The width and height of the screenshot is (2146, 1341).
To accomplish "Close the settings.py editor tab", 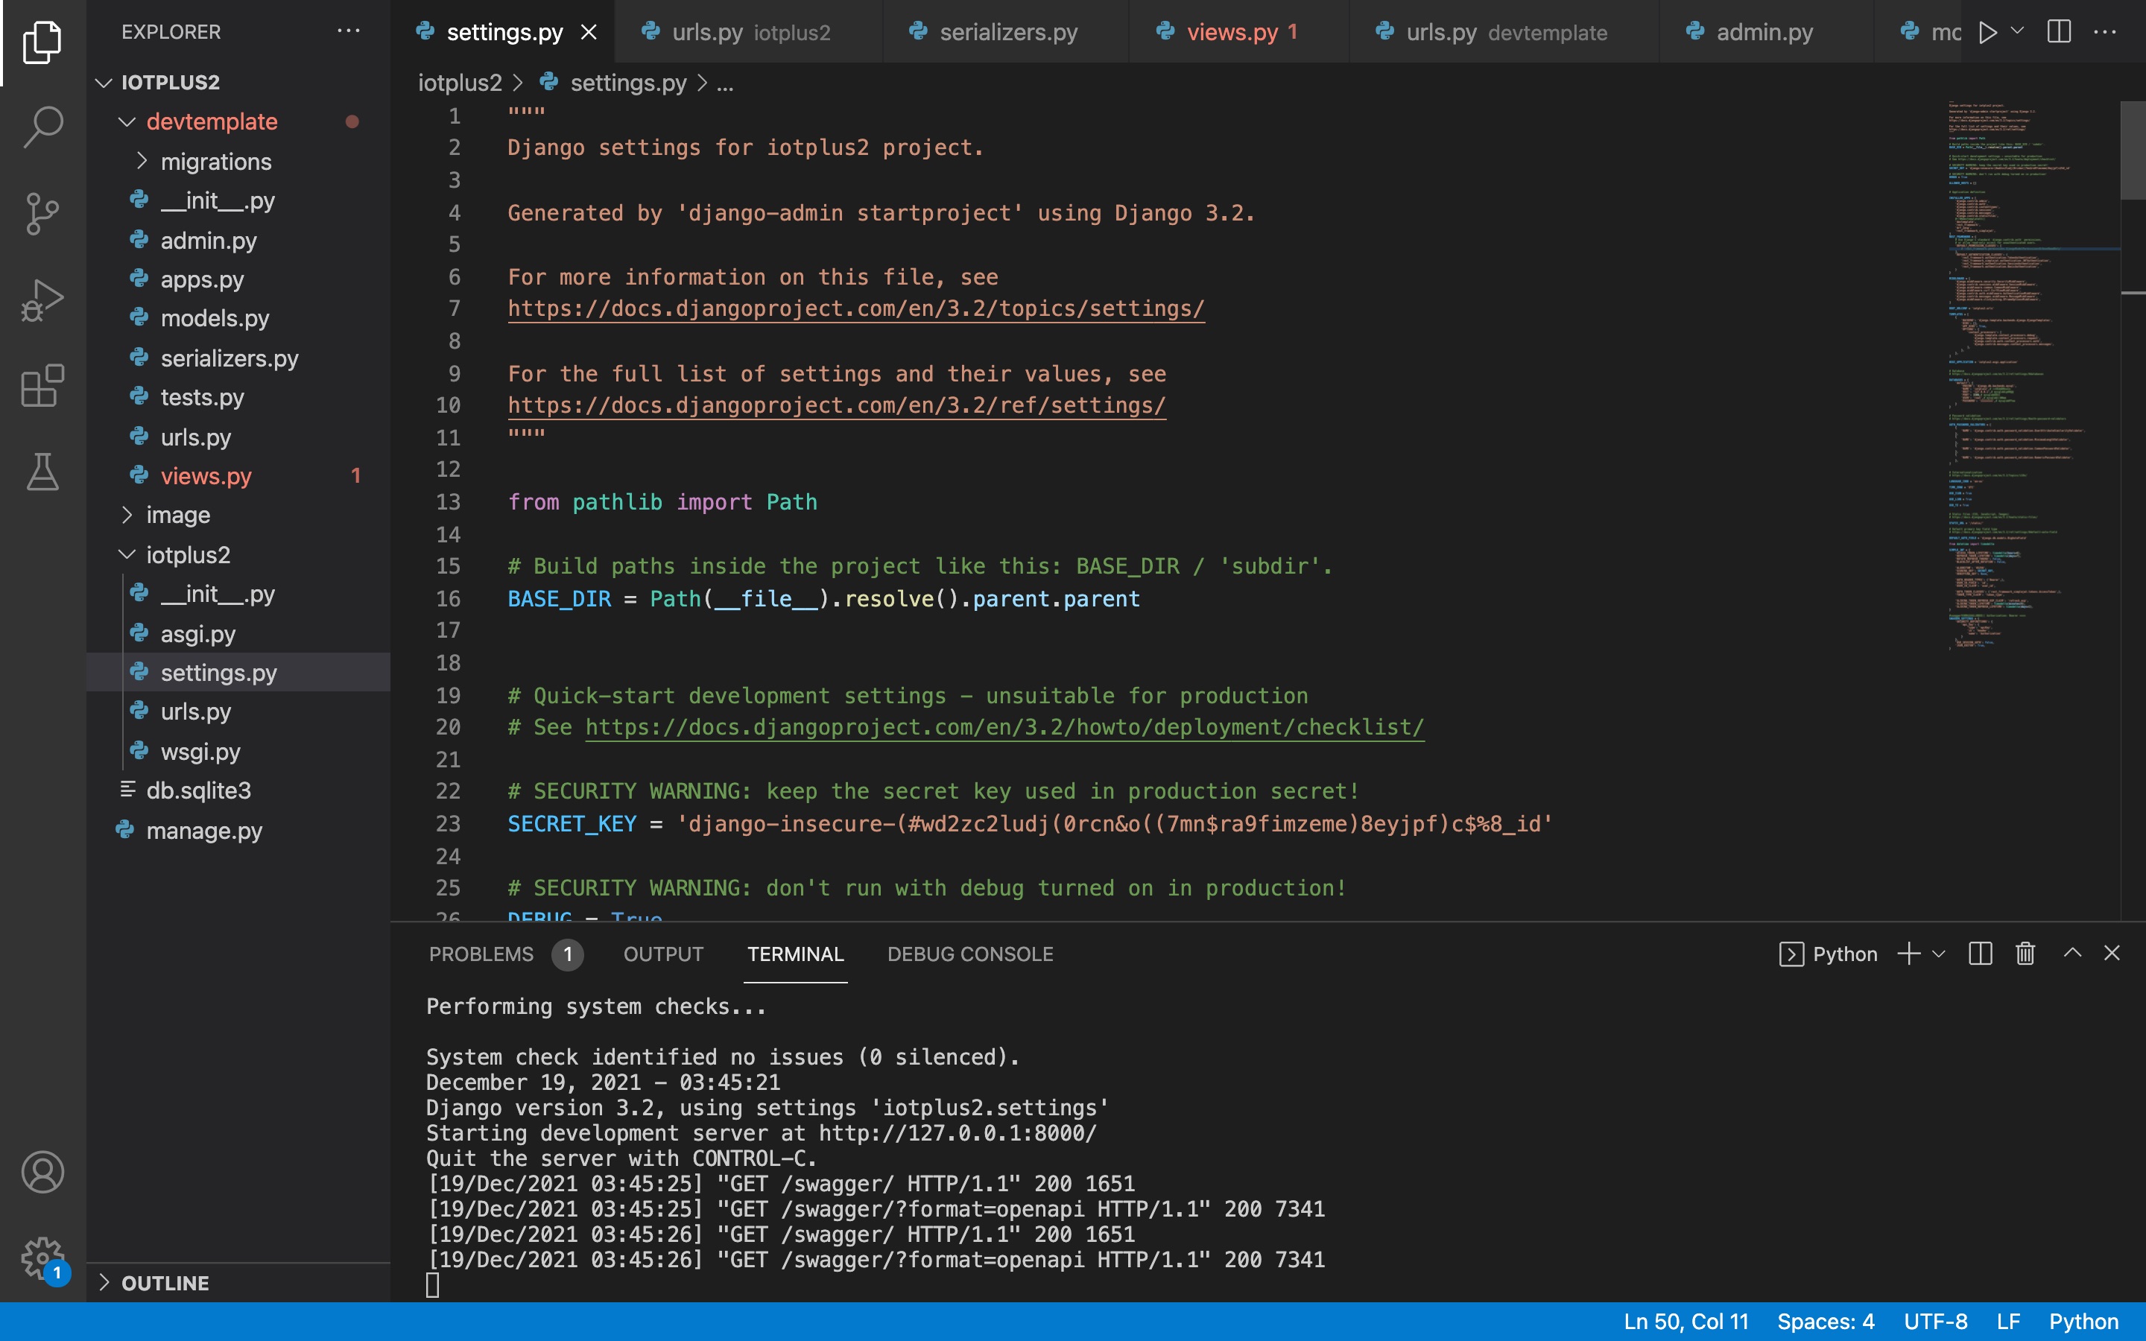I will (588, 32).
